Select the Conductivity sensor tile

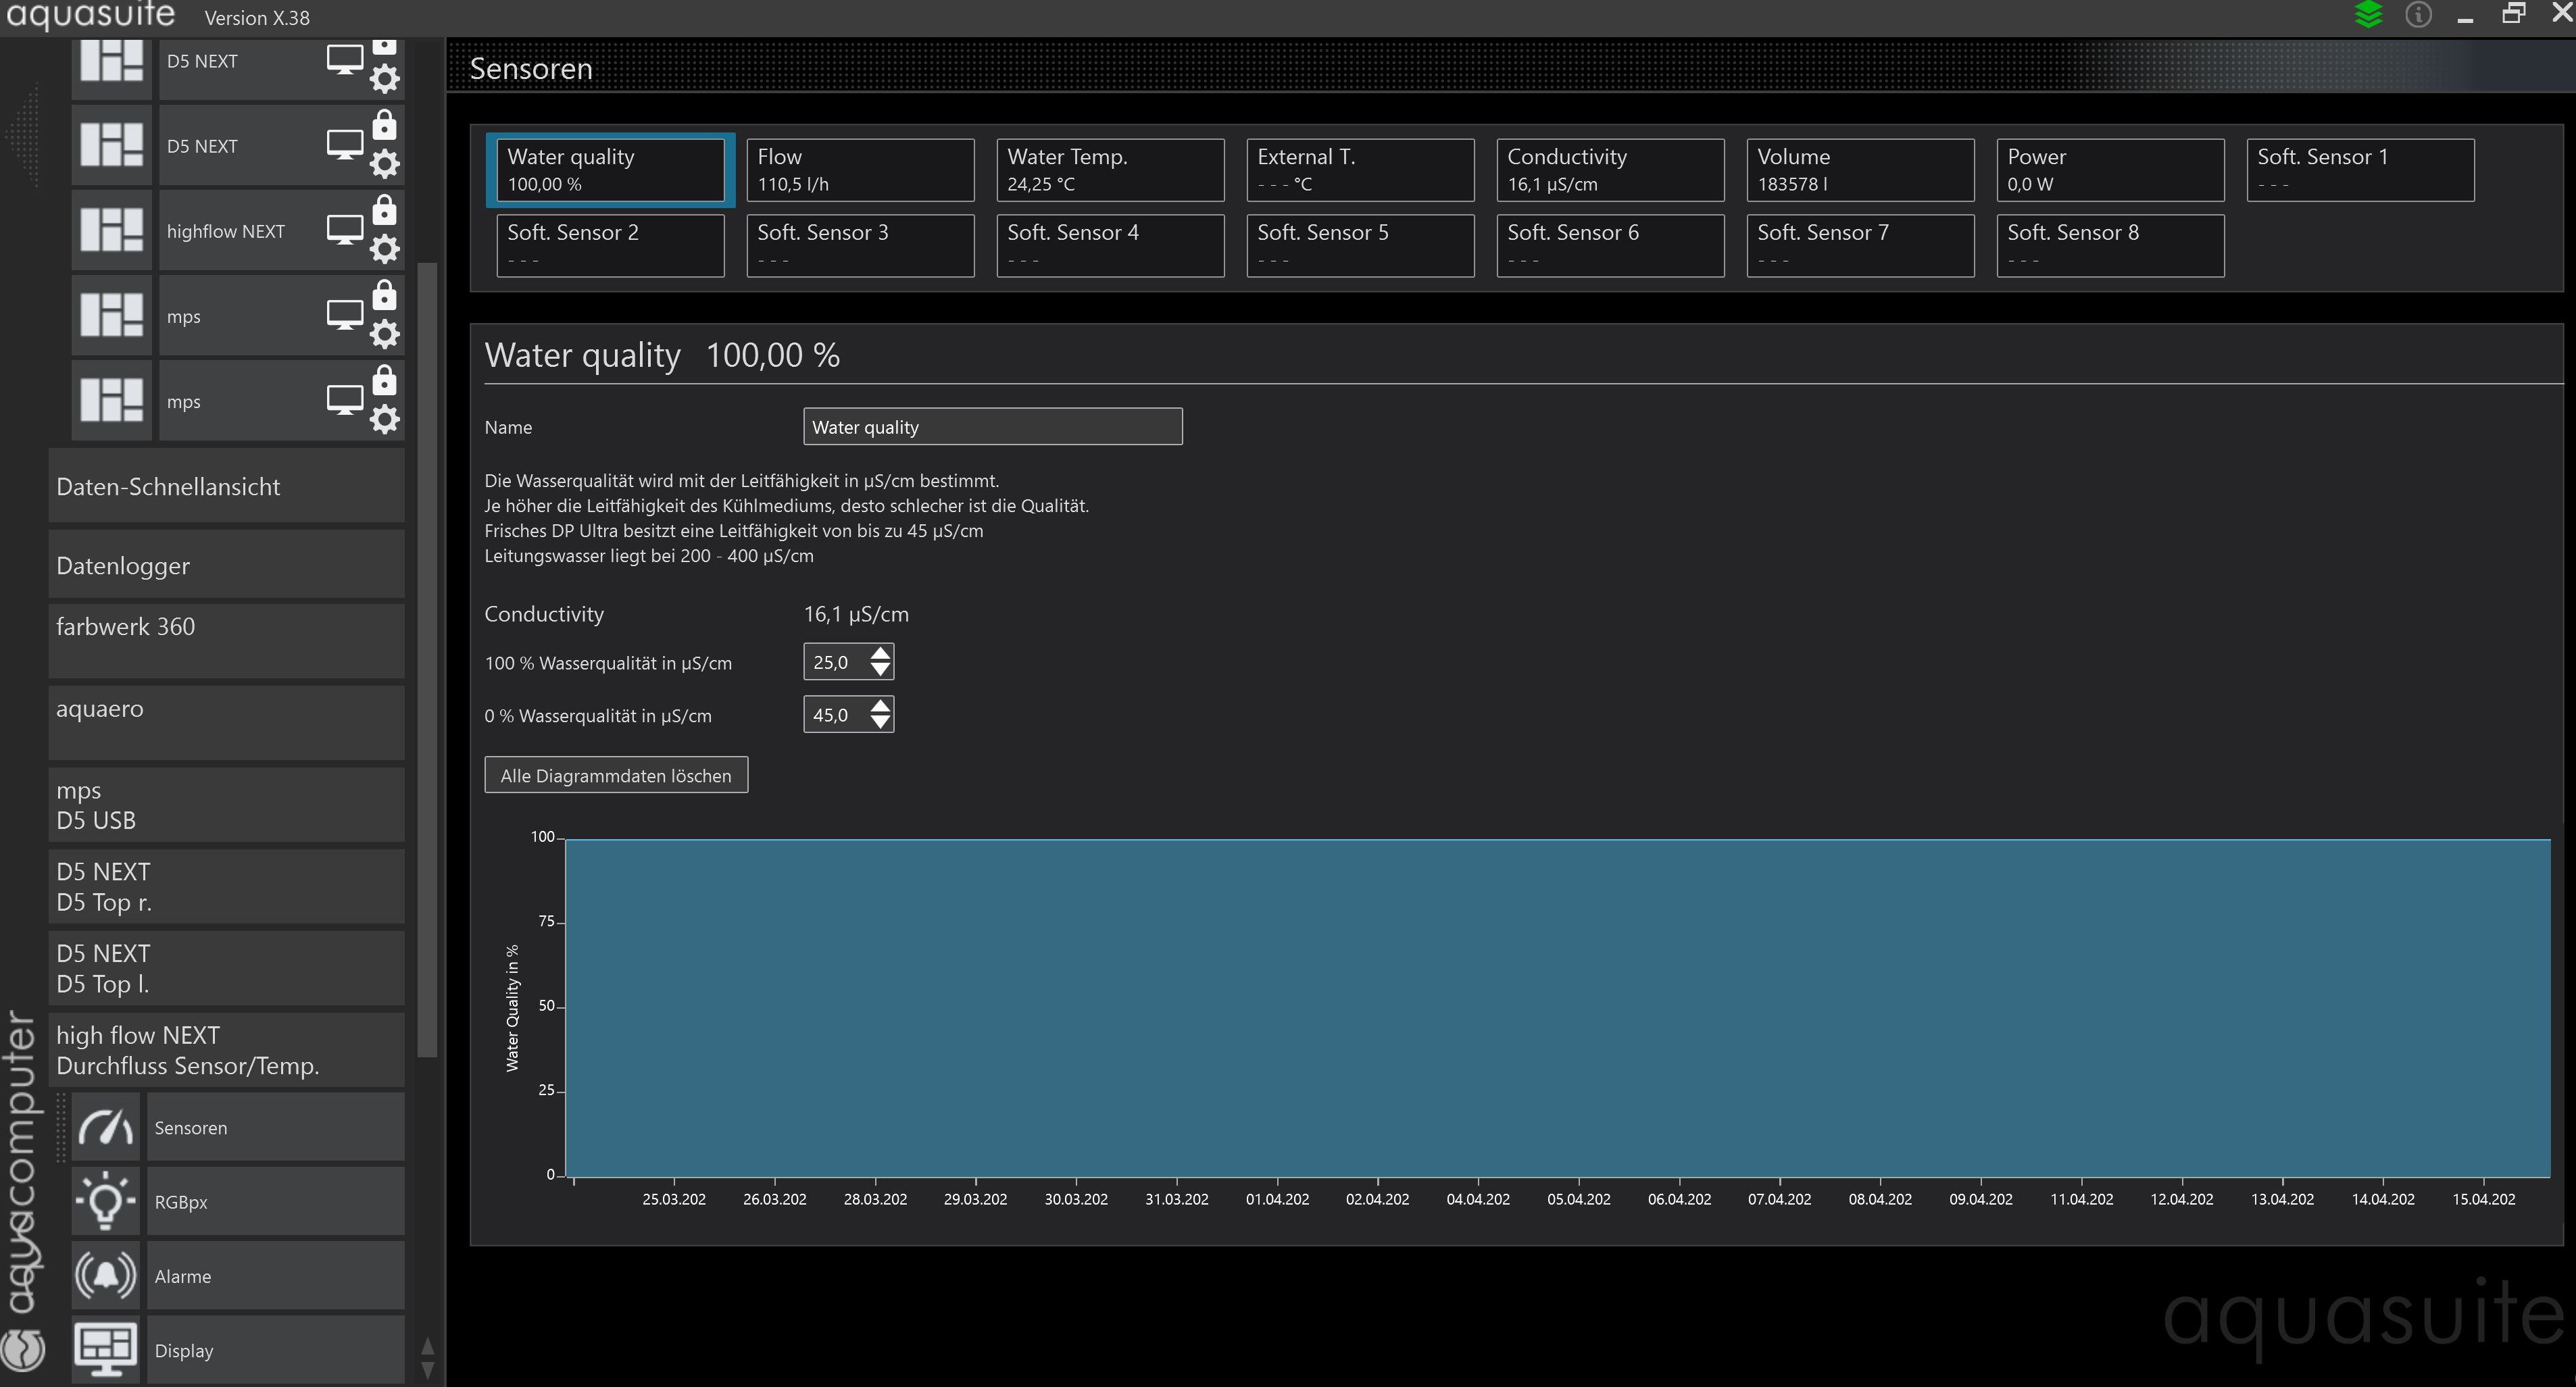(x=1610, y=170)
